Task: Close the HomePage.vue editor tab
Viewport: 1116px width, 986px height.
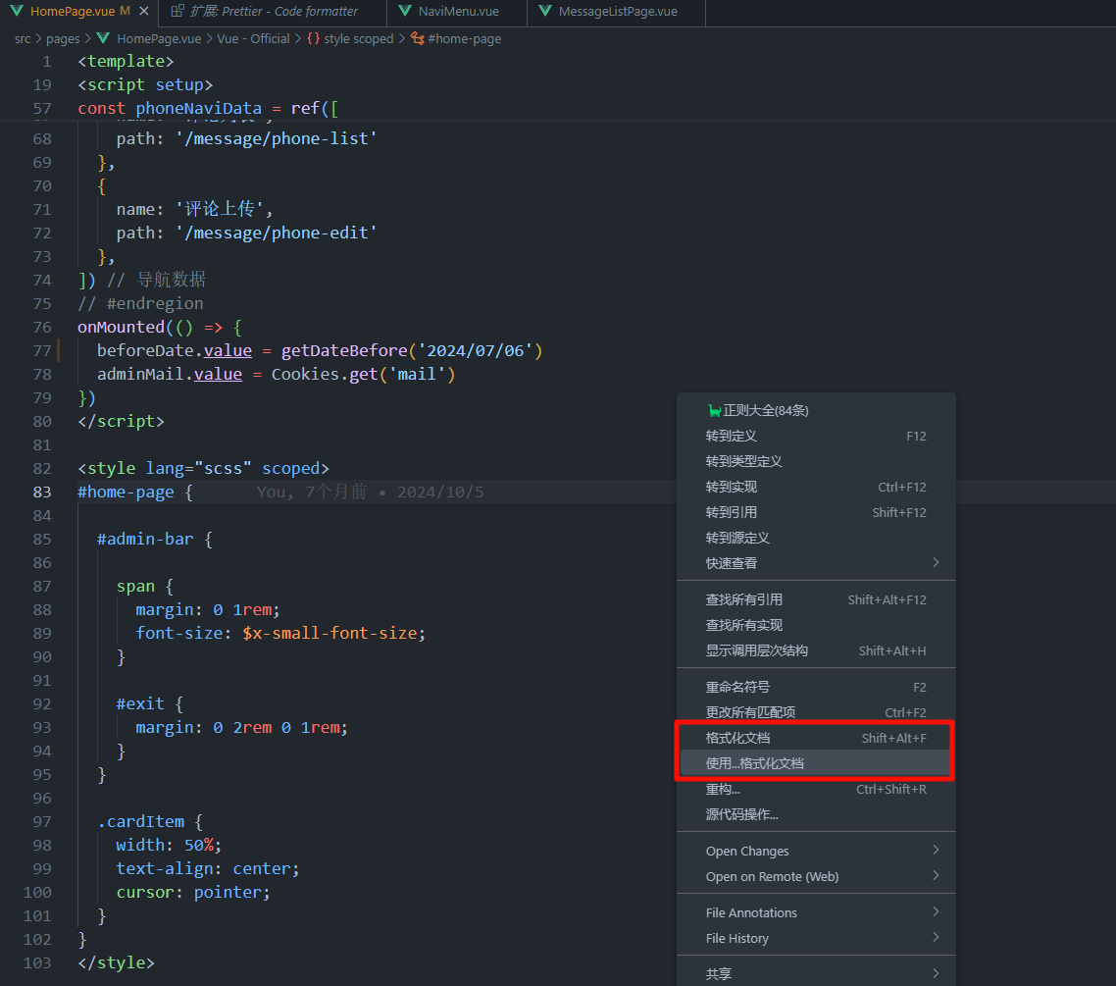Action: click(x=143, y=12)
